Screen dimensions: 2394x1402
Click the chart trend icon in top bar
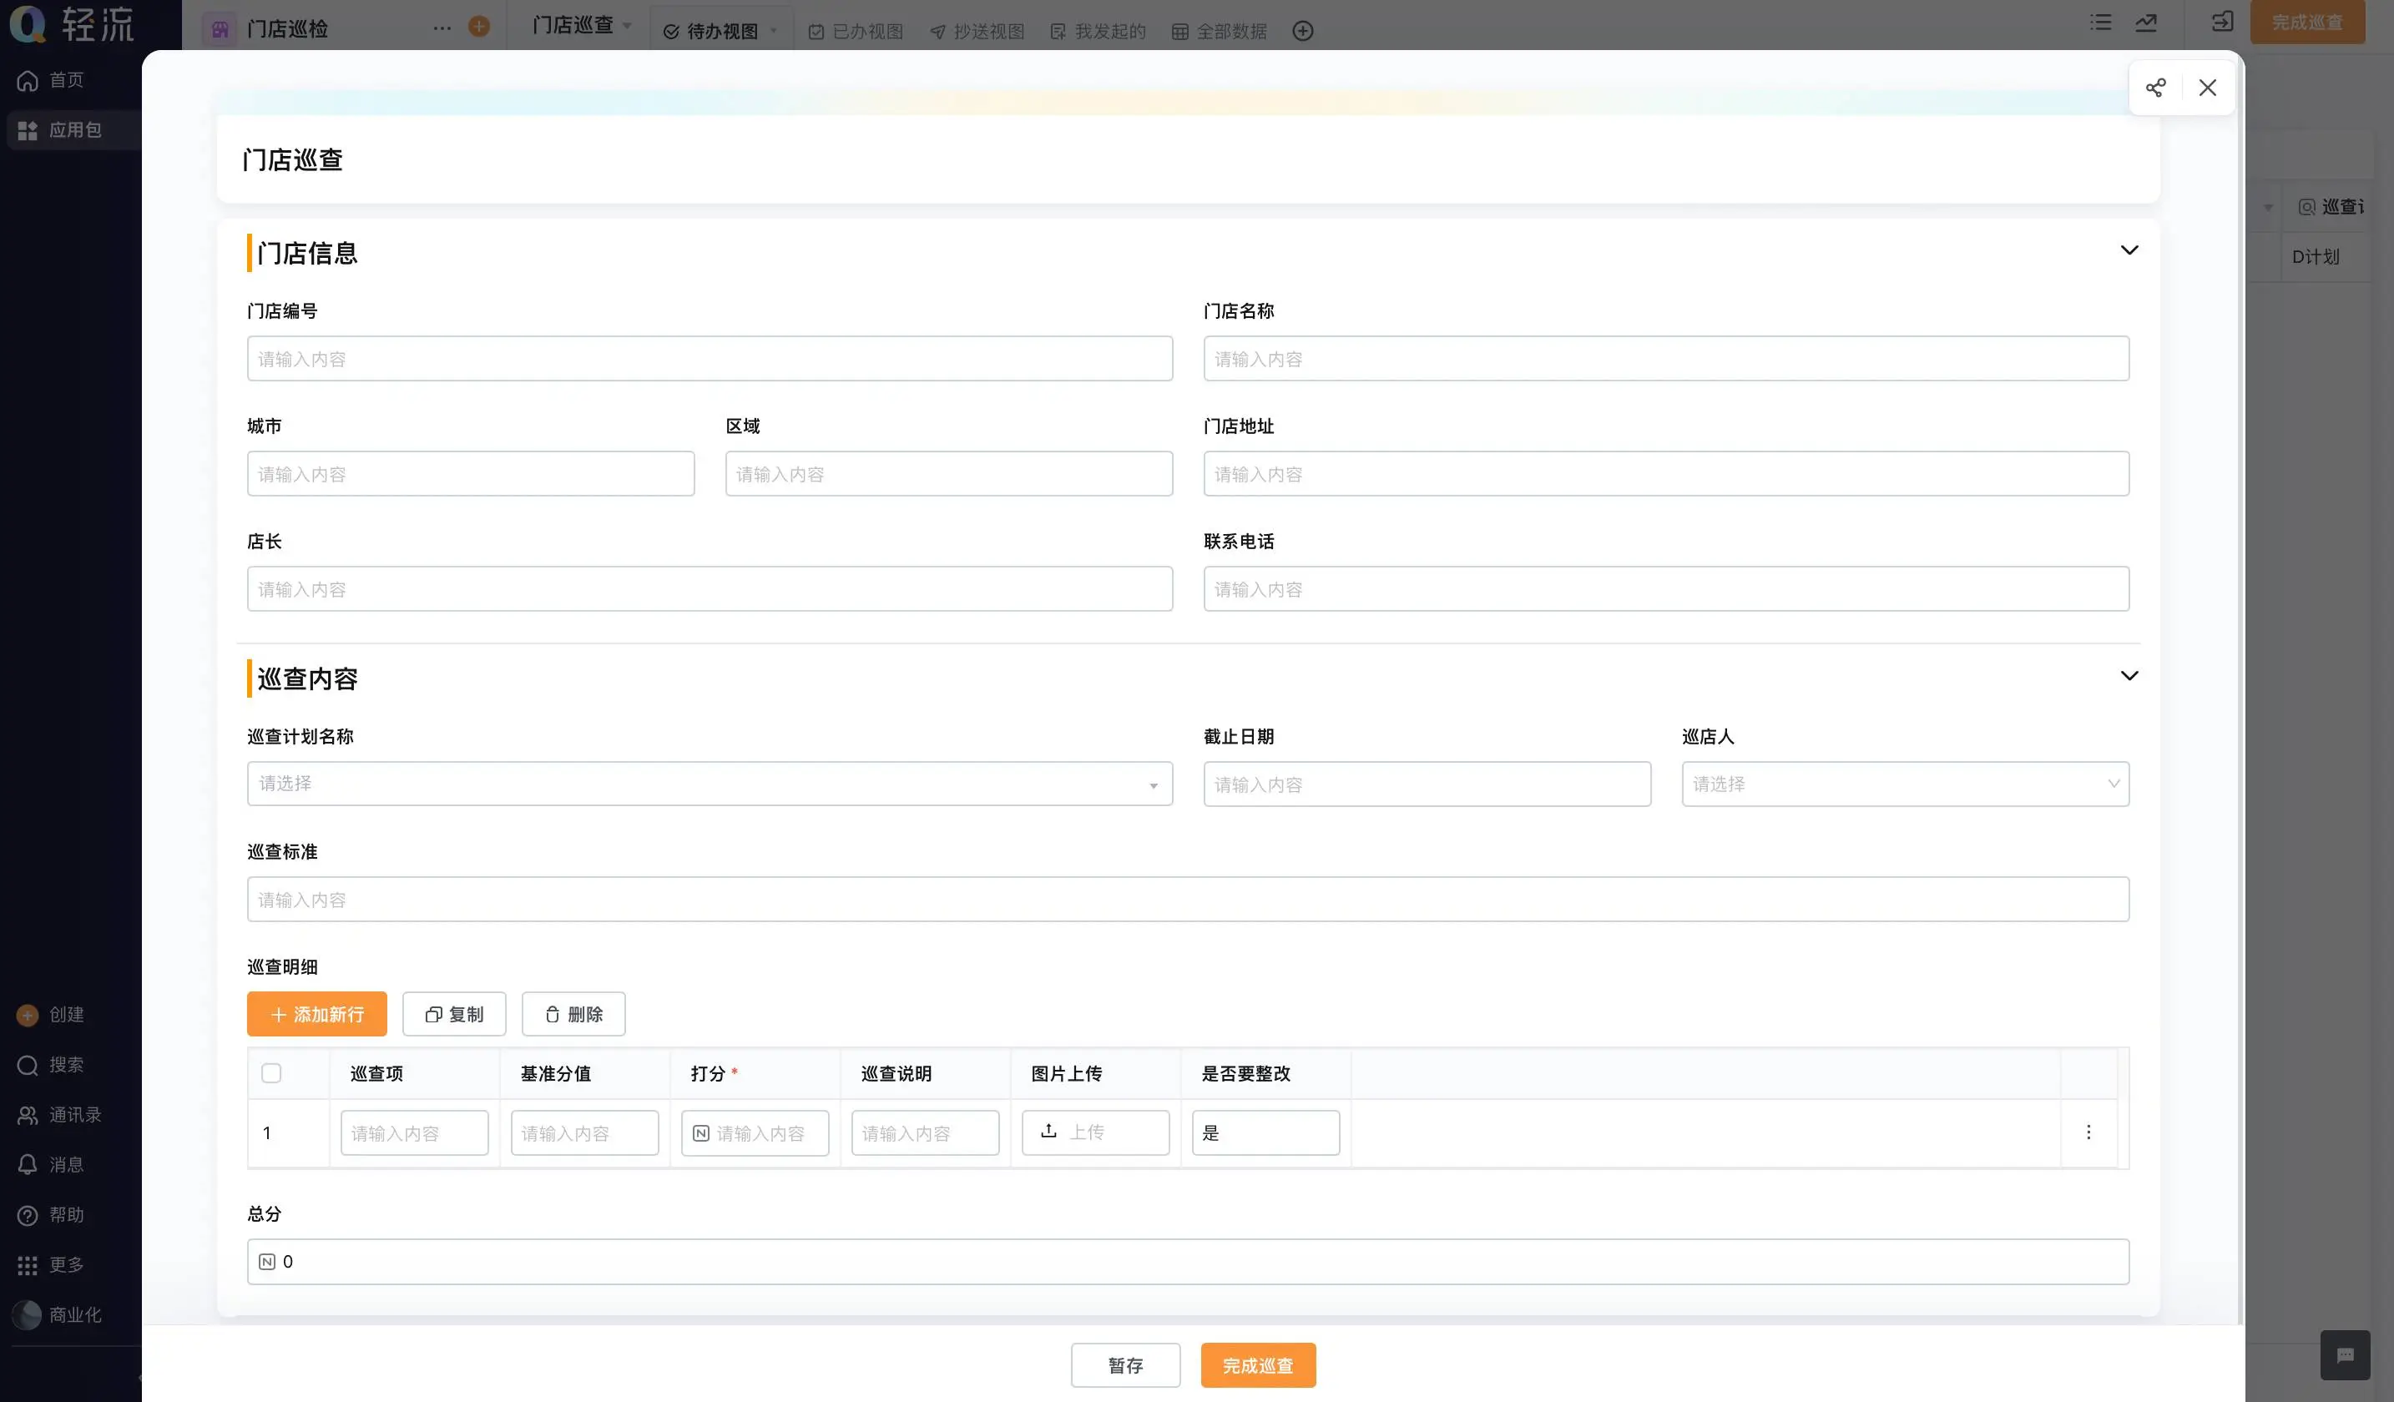tap(2146, 22)
